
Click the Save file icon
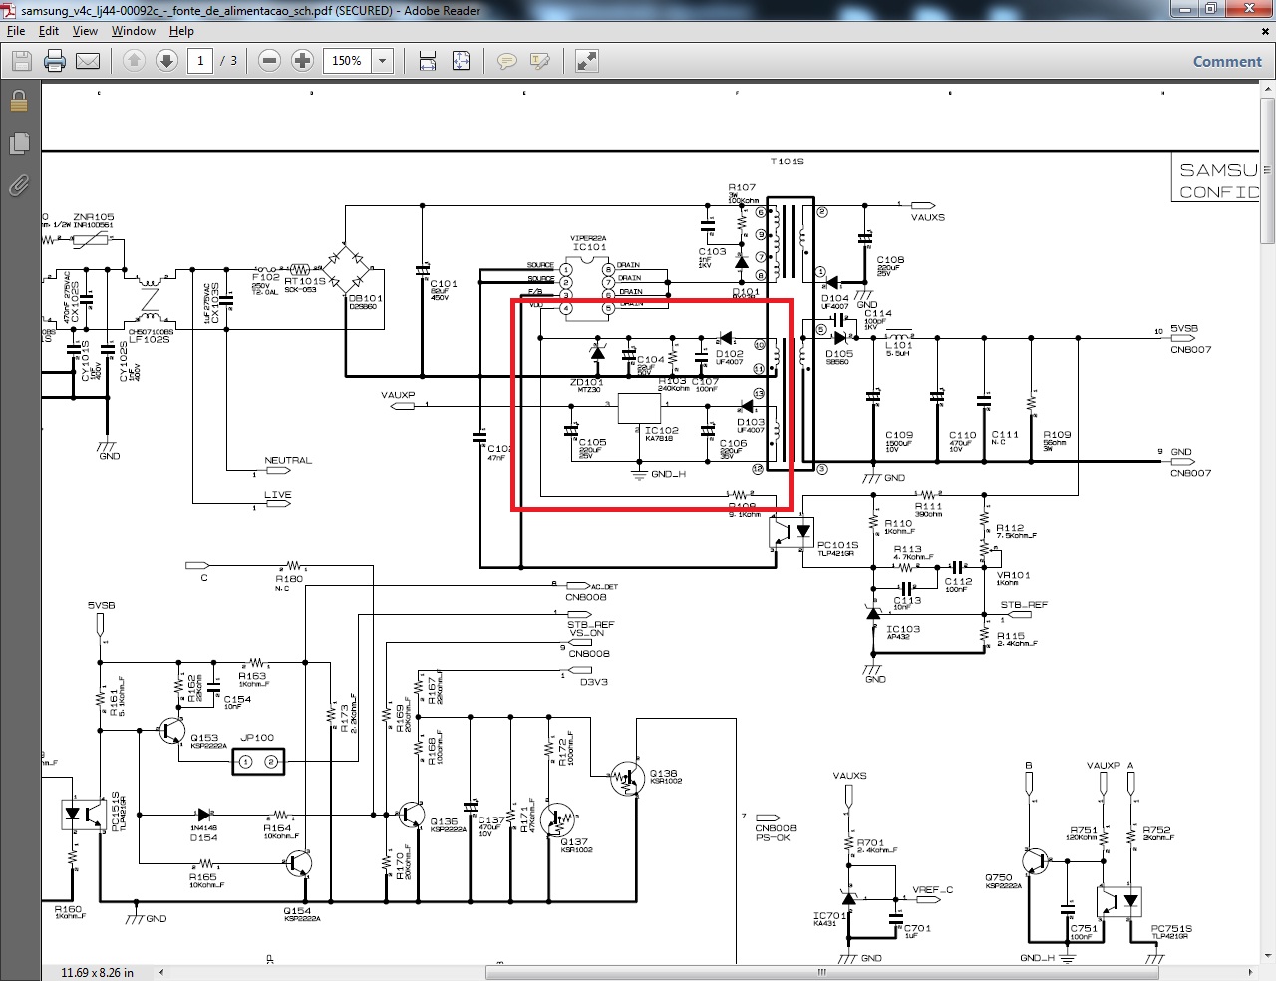click(x=22, y=61)
